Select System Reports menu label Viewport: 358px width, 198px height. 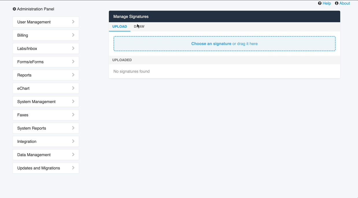click(x=32, y=128)
